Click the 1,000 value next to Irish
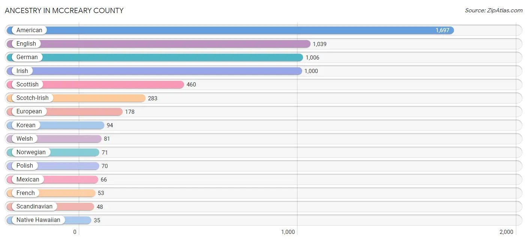The width and height of the screenshot is (527, 241). 311,71
